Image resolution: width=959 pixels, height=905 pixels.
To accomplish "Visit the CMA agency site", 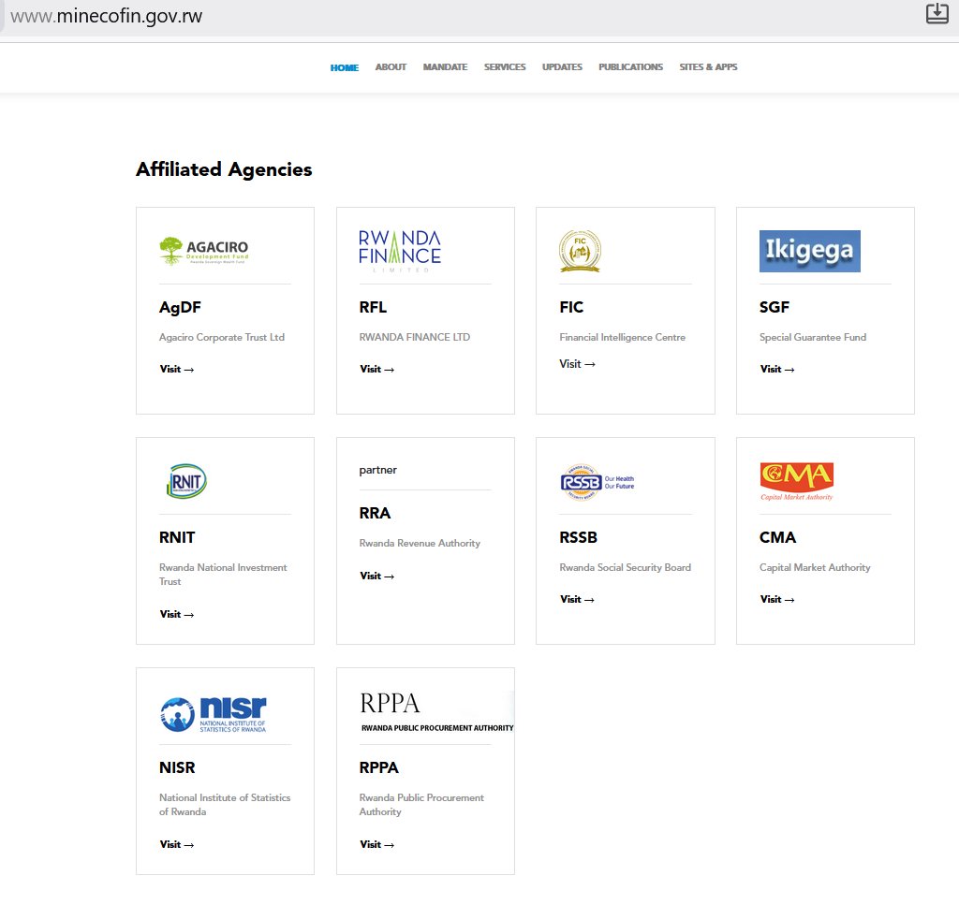I will pos(777,600).
